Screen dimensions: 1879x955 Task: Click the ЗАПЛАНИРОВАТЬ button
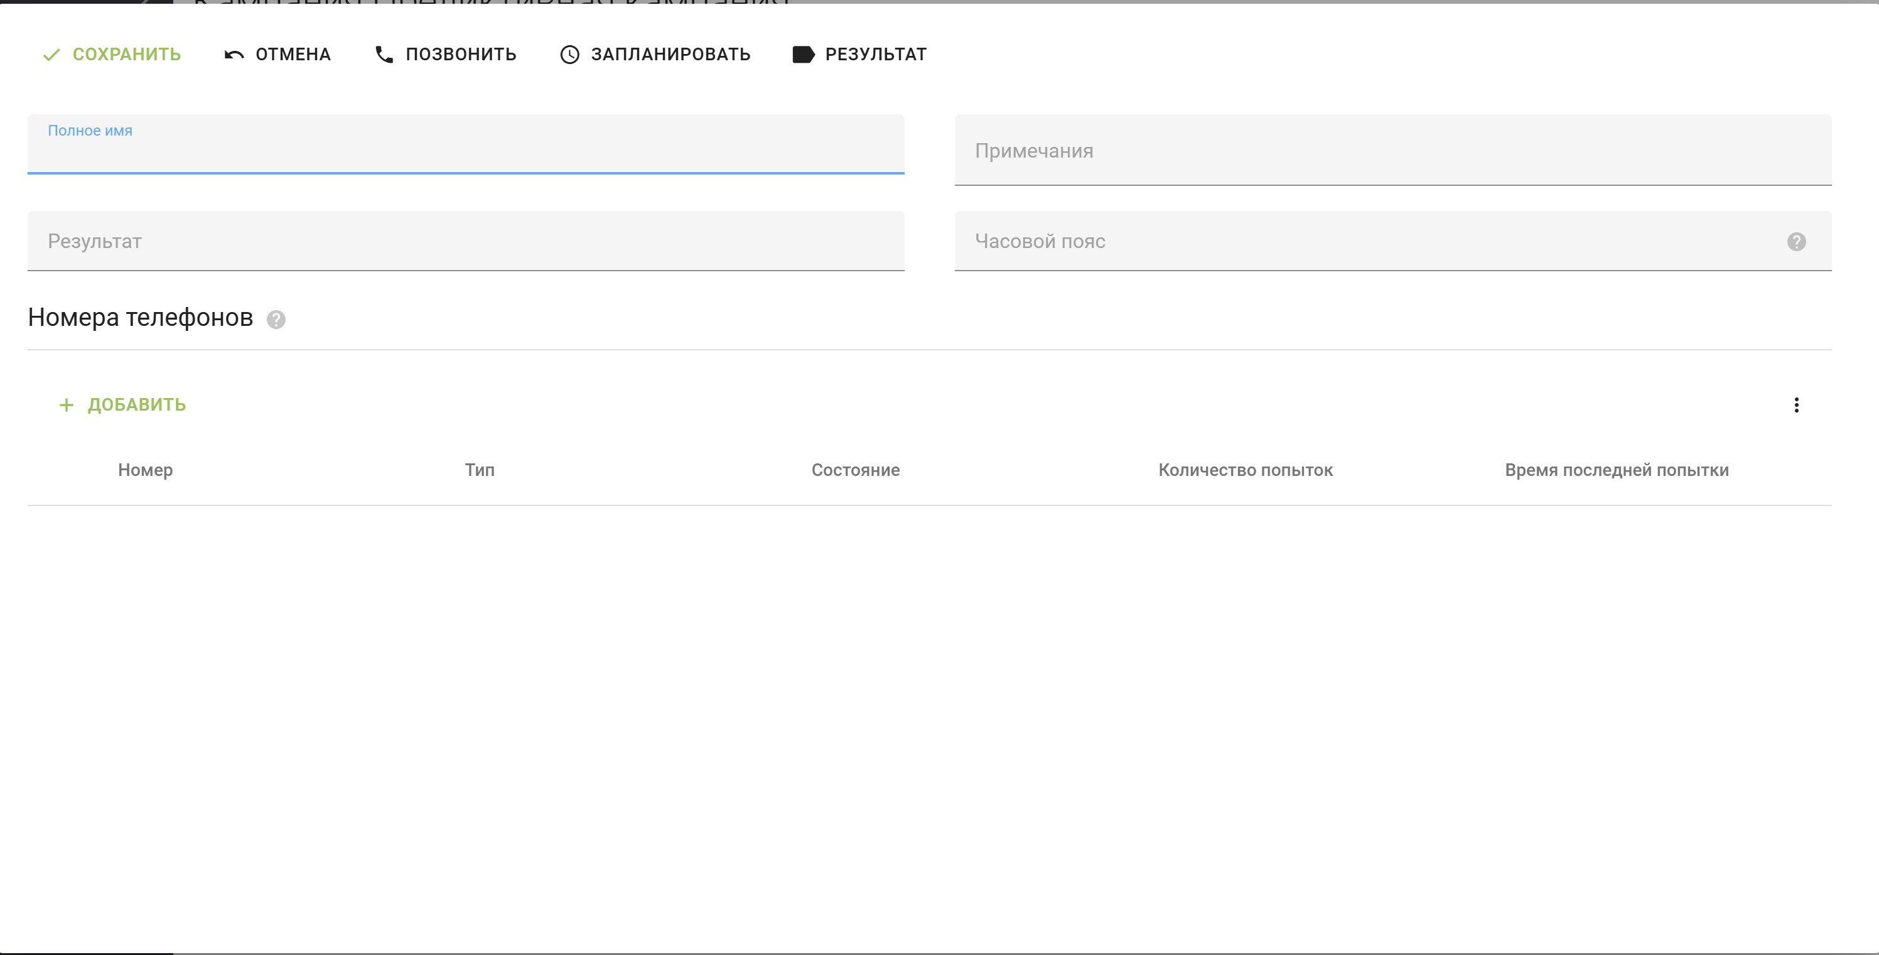670,55
